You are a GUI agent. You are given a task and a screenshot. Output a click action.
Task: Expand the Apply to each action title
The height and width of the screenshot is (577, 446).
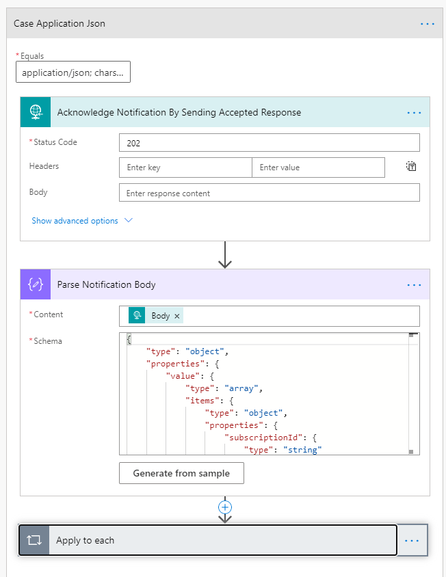pos(219,540)
